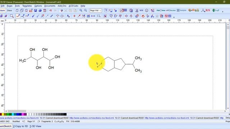The image size is (230, 129).
Task: Open the ACD/Labs menu
Action: pos(73,6)
